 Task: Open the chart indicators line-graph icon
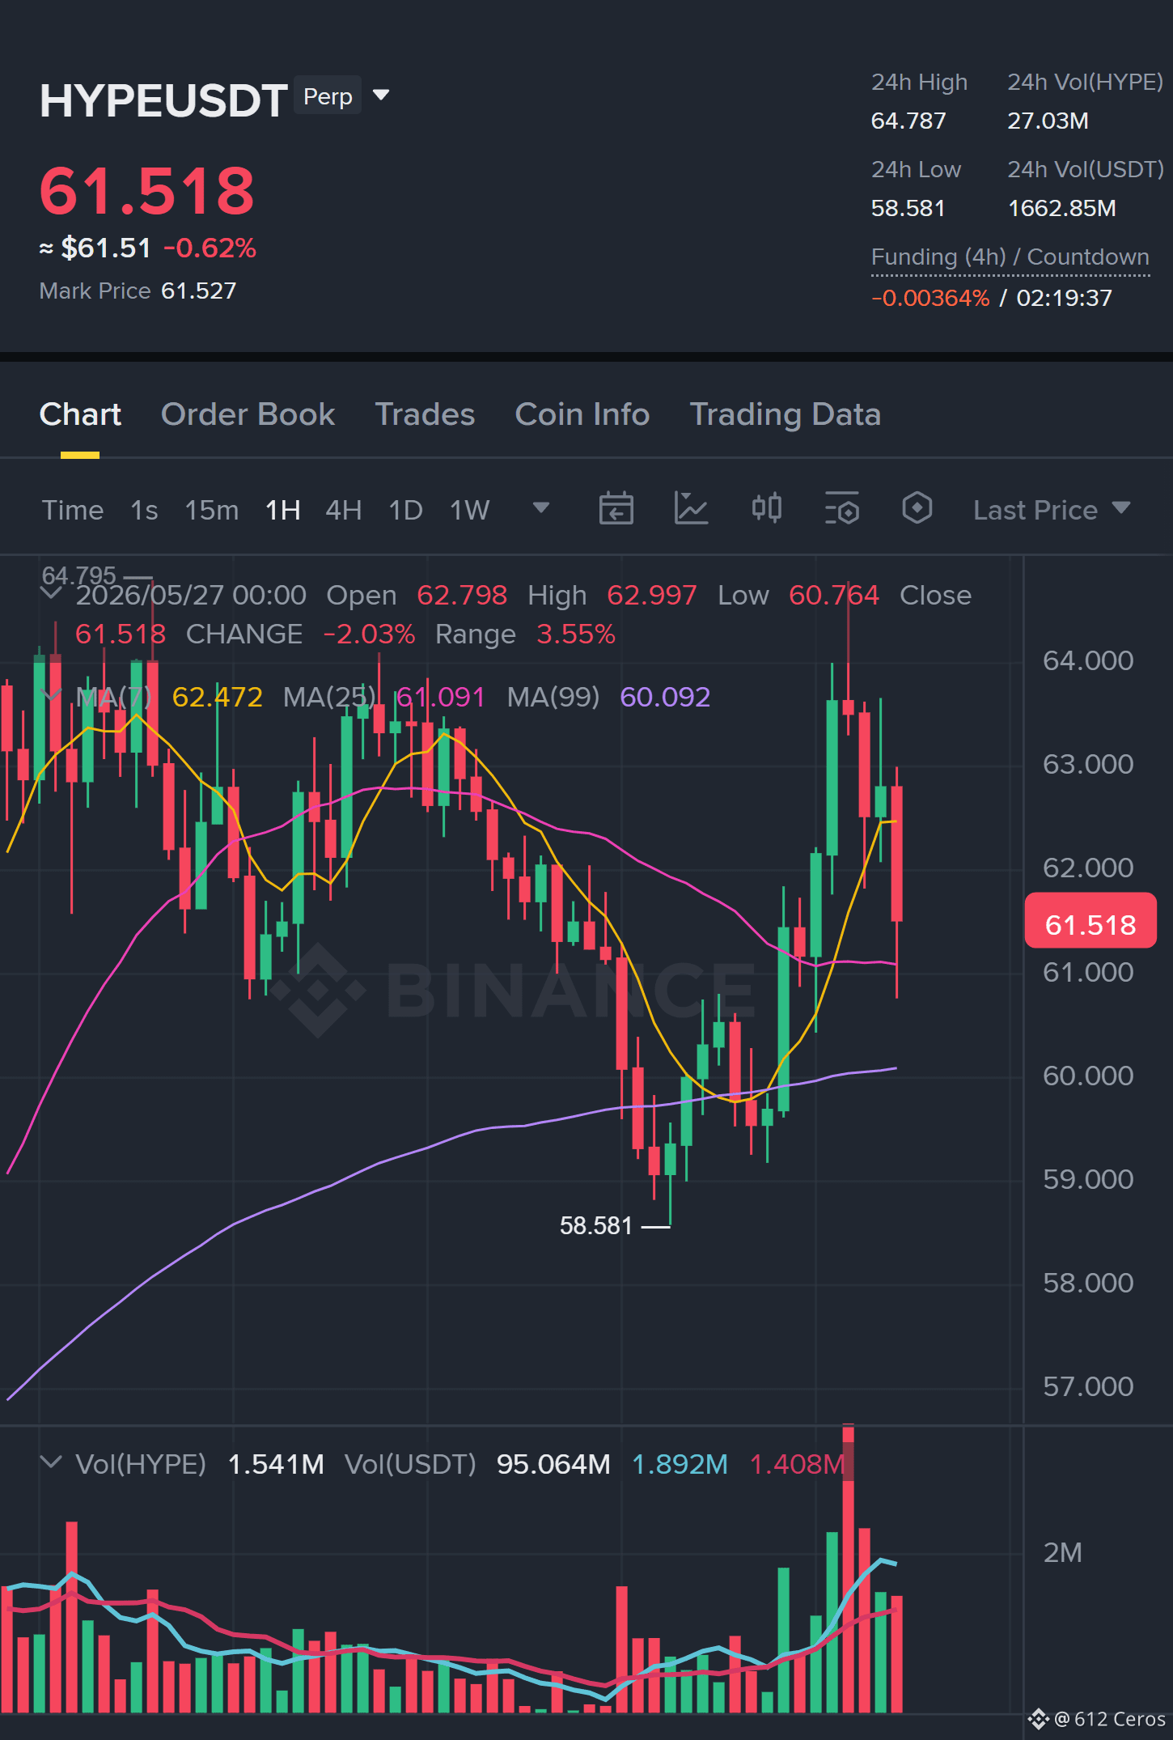[691, 509]
